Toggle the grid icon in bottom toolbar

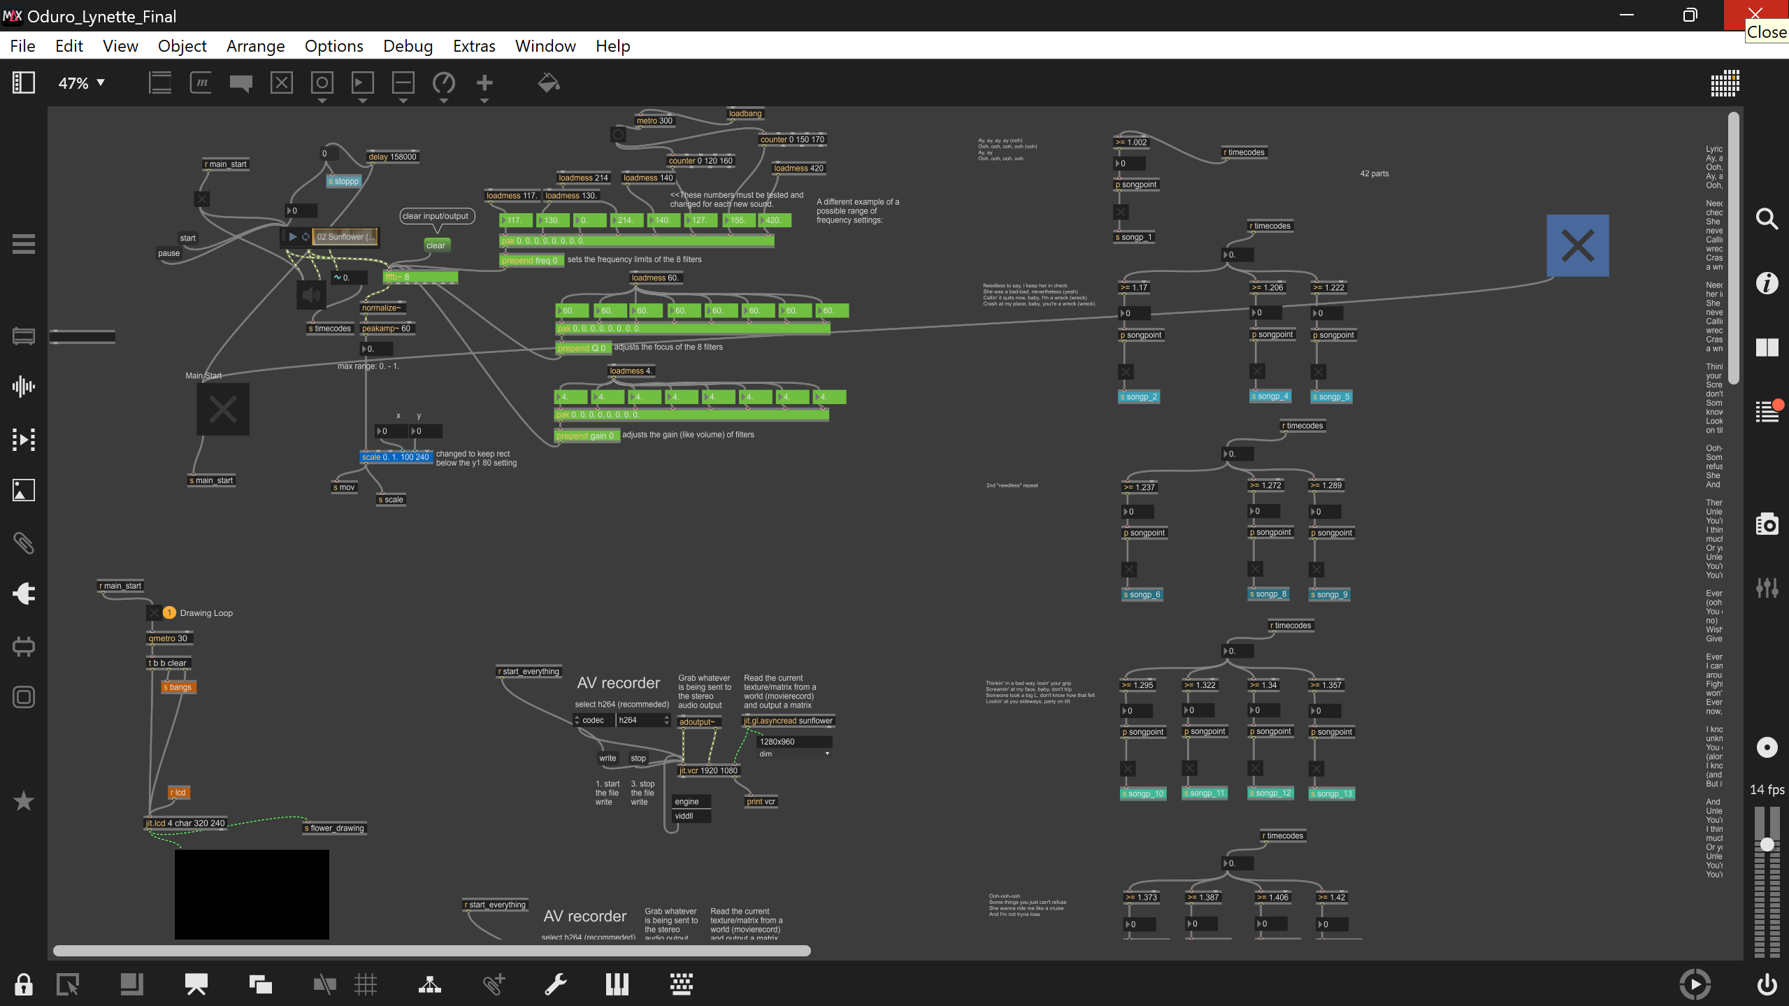click(365, 984)
